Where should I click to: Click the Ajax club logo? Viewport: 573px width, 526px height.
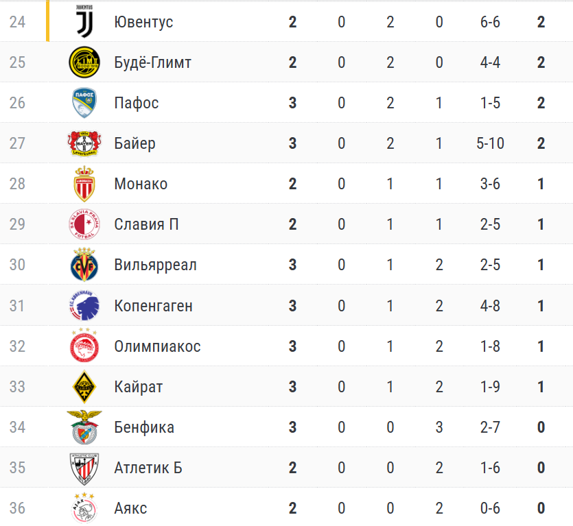point(84,508)
